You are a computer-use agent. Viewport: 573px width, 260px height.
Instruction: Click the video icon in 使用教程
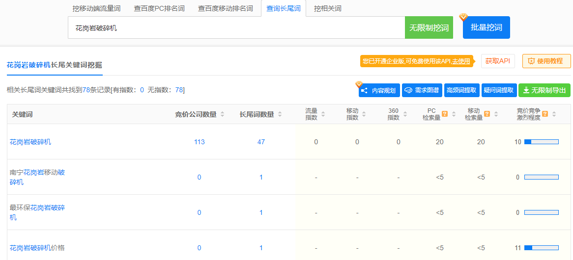point(532,61)
